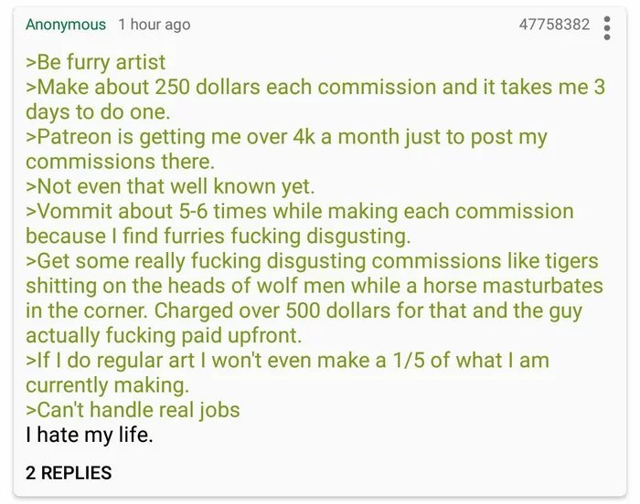Screen dimensions: 640x504
Task: Click the 'commissions there.' line
Action: tap(120, 162)
